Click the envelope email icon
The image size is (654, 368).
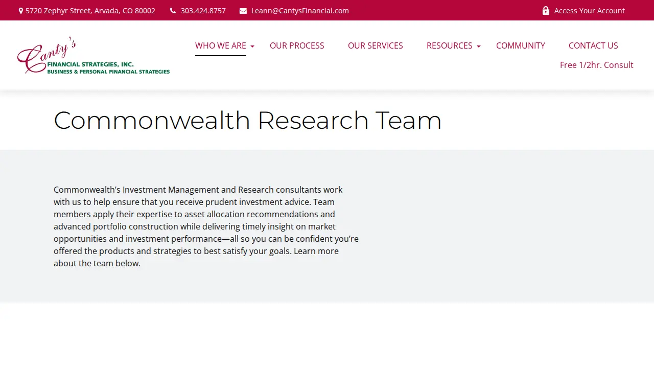click(243, 11)
